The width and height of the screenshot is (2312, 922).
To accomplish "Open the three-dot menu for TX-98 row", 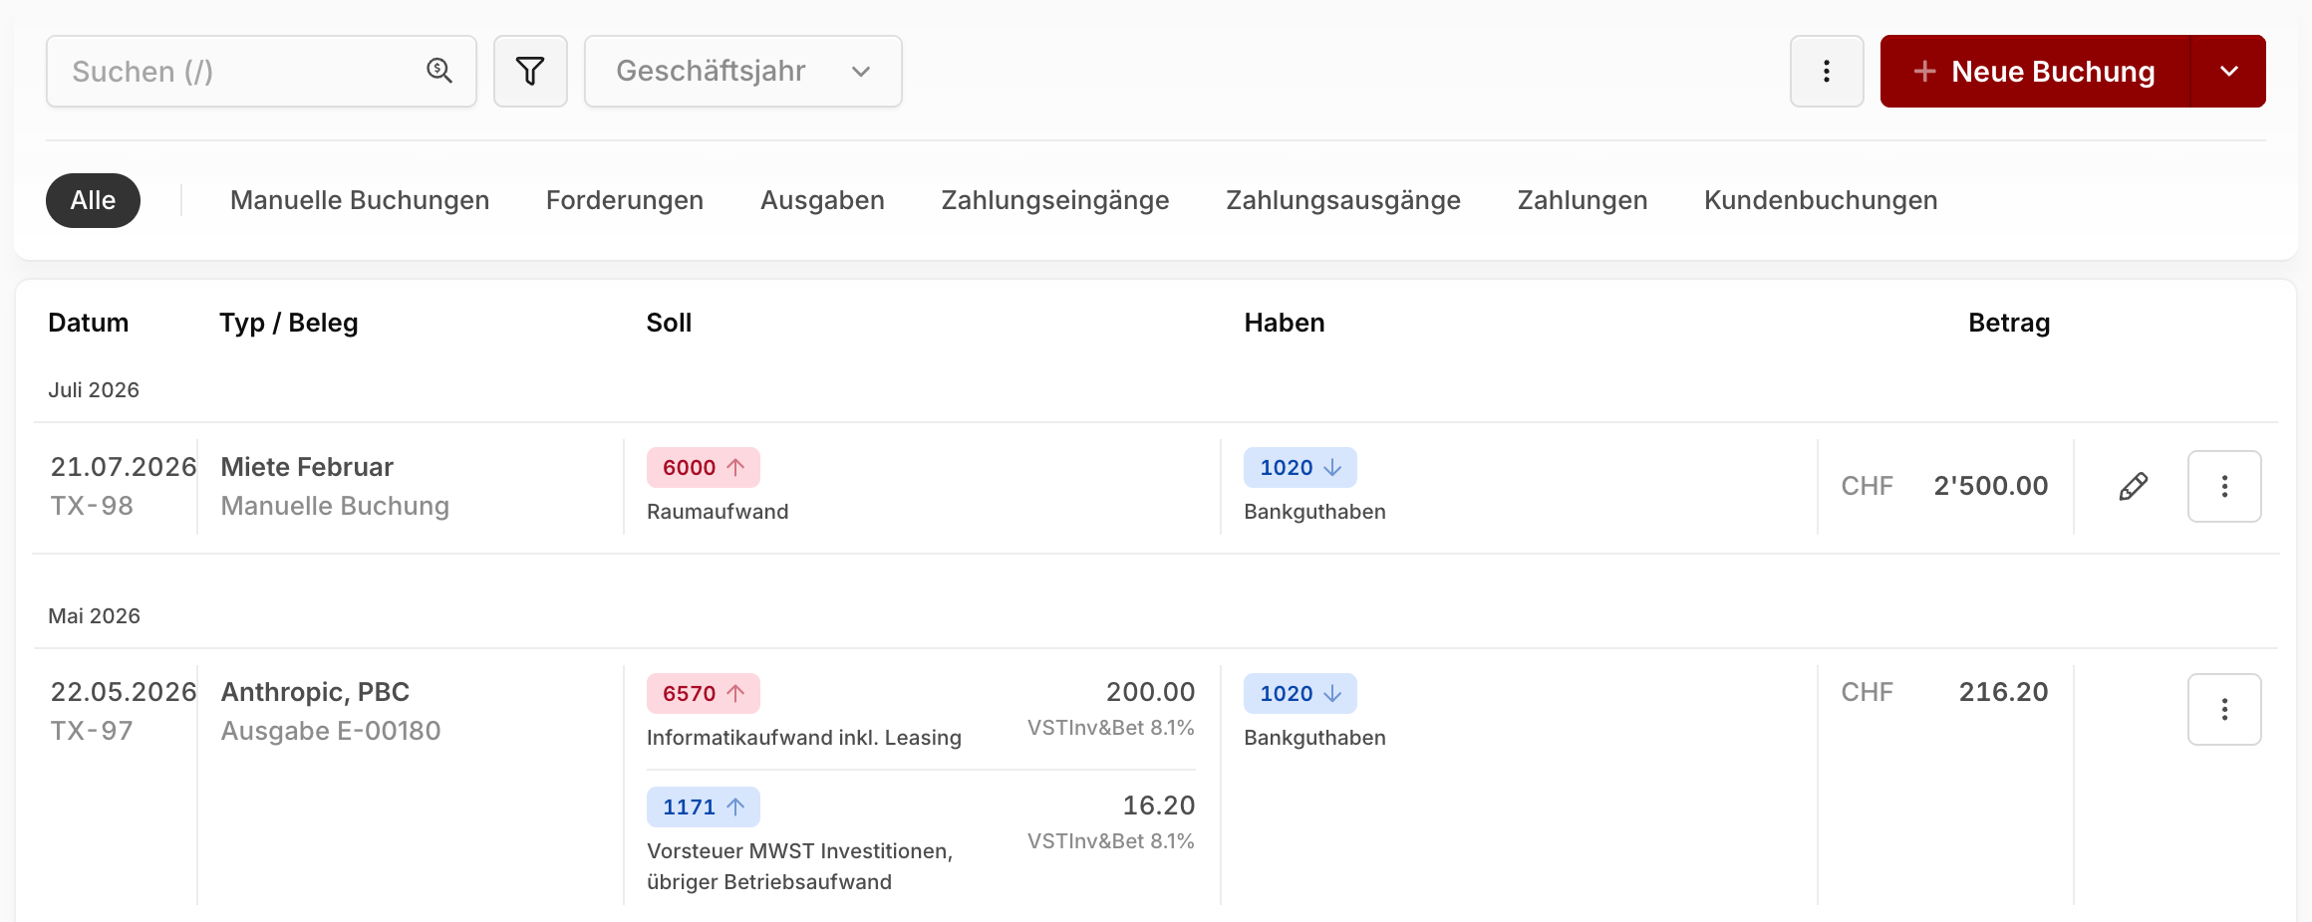I will pyautogui.click(x=2224, y=486).
